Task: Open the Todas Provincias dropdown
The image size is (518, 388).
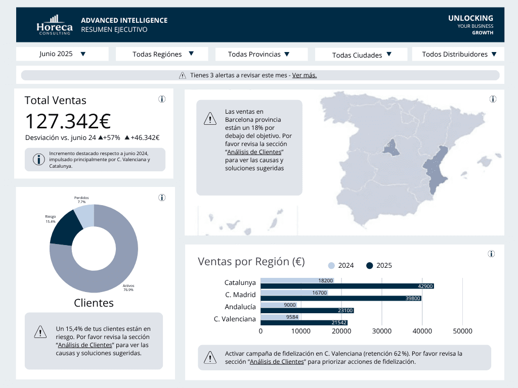Action: tap(261, 54)
